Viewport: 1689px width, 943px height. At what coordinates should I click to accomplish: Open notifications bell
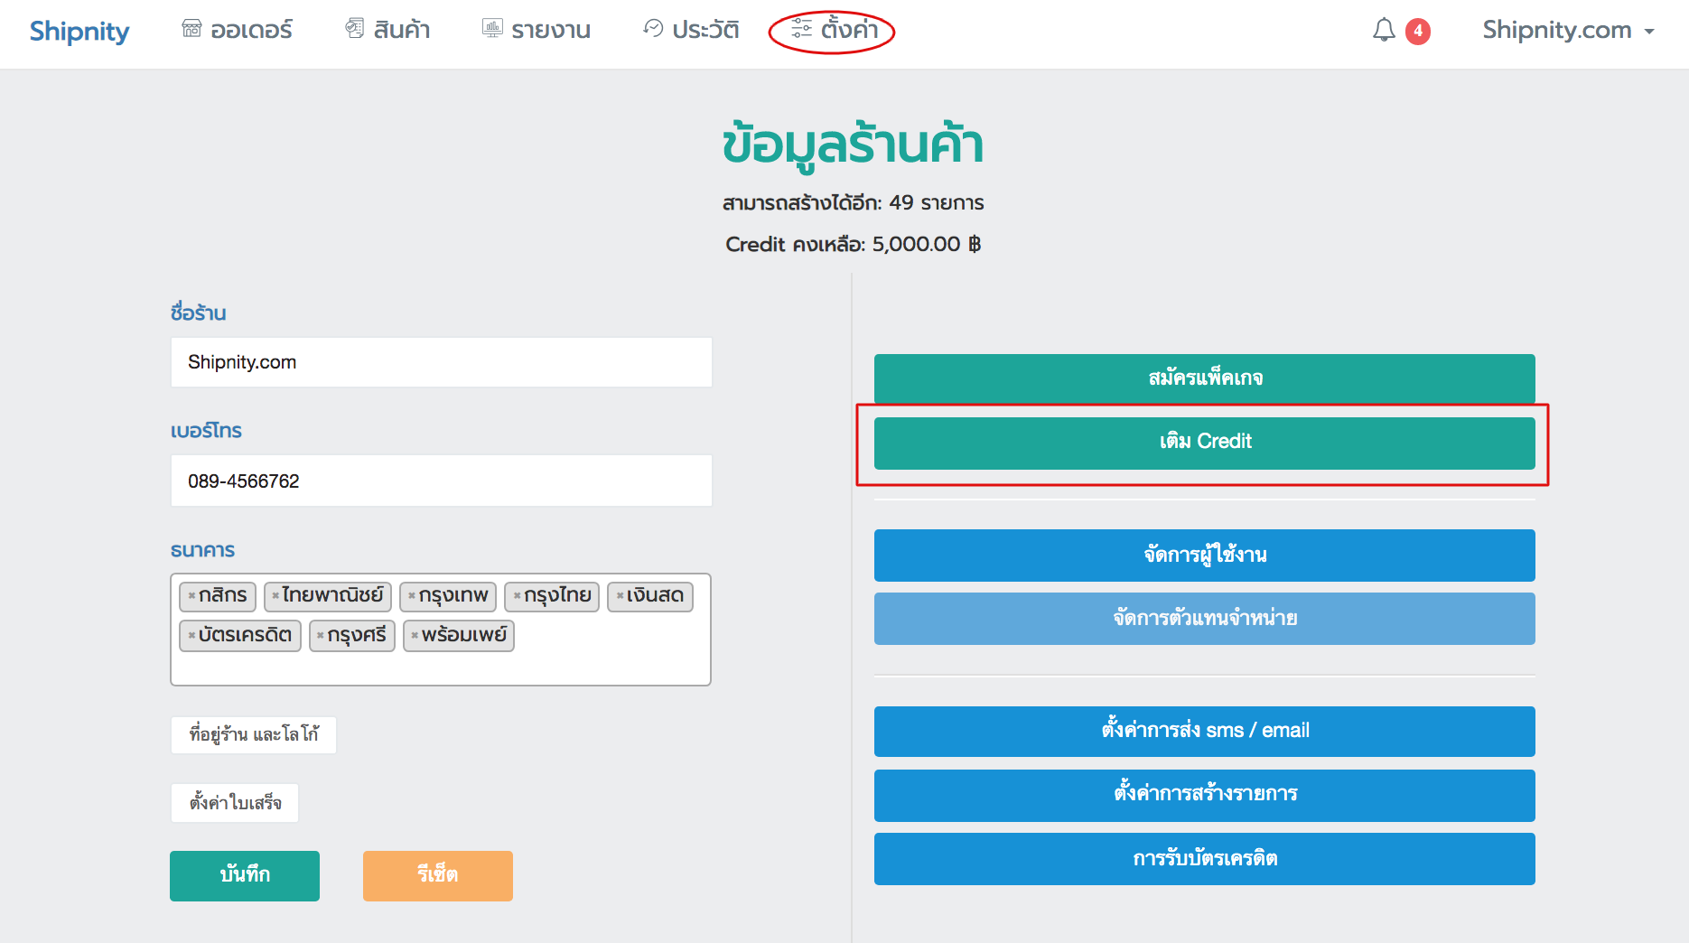(x=1384, y=31)
